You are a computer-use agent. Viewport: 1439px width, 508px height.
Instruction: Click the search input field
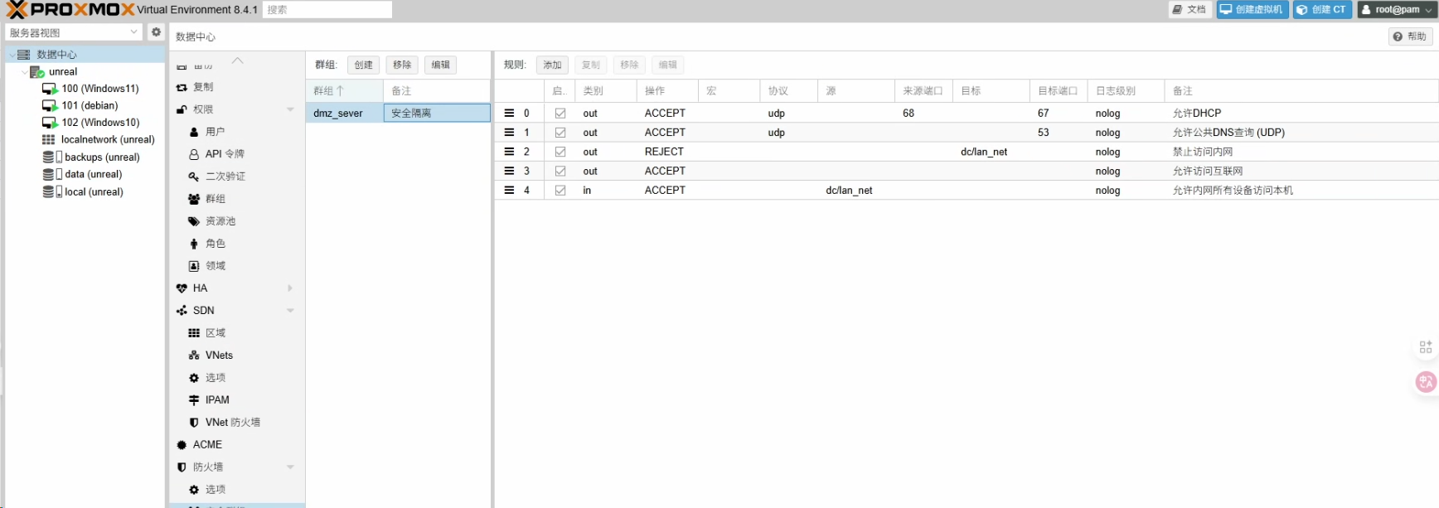click(327, 10)
